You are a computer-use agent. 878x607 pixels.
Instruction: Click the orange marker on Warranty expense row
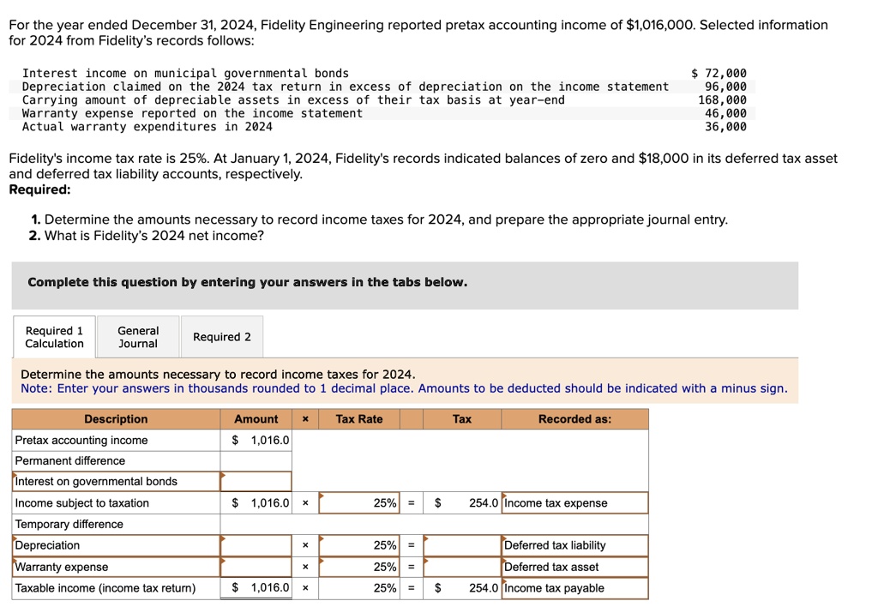pyautogui.click(x=16, y=562)
